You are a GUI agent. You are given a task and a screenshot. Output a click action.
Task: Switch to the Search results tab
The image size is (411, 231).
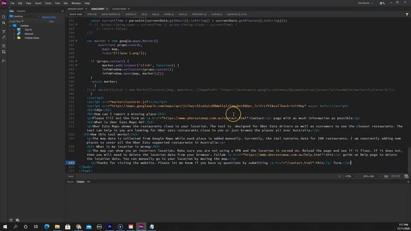pos(70,182)
